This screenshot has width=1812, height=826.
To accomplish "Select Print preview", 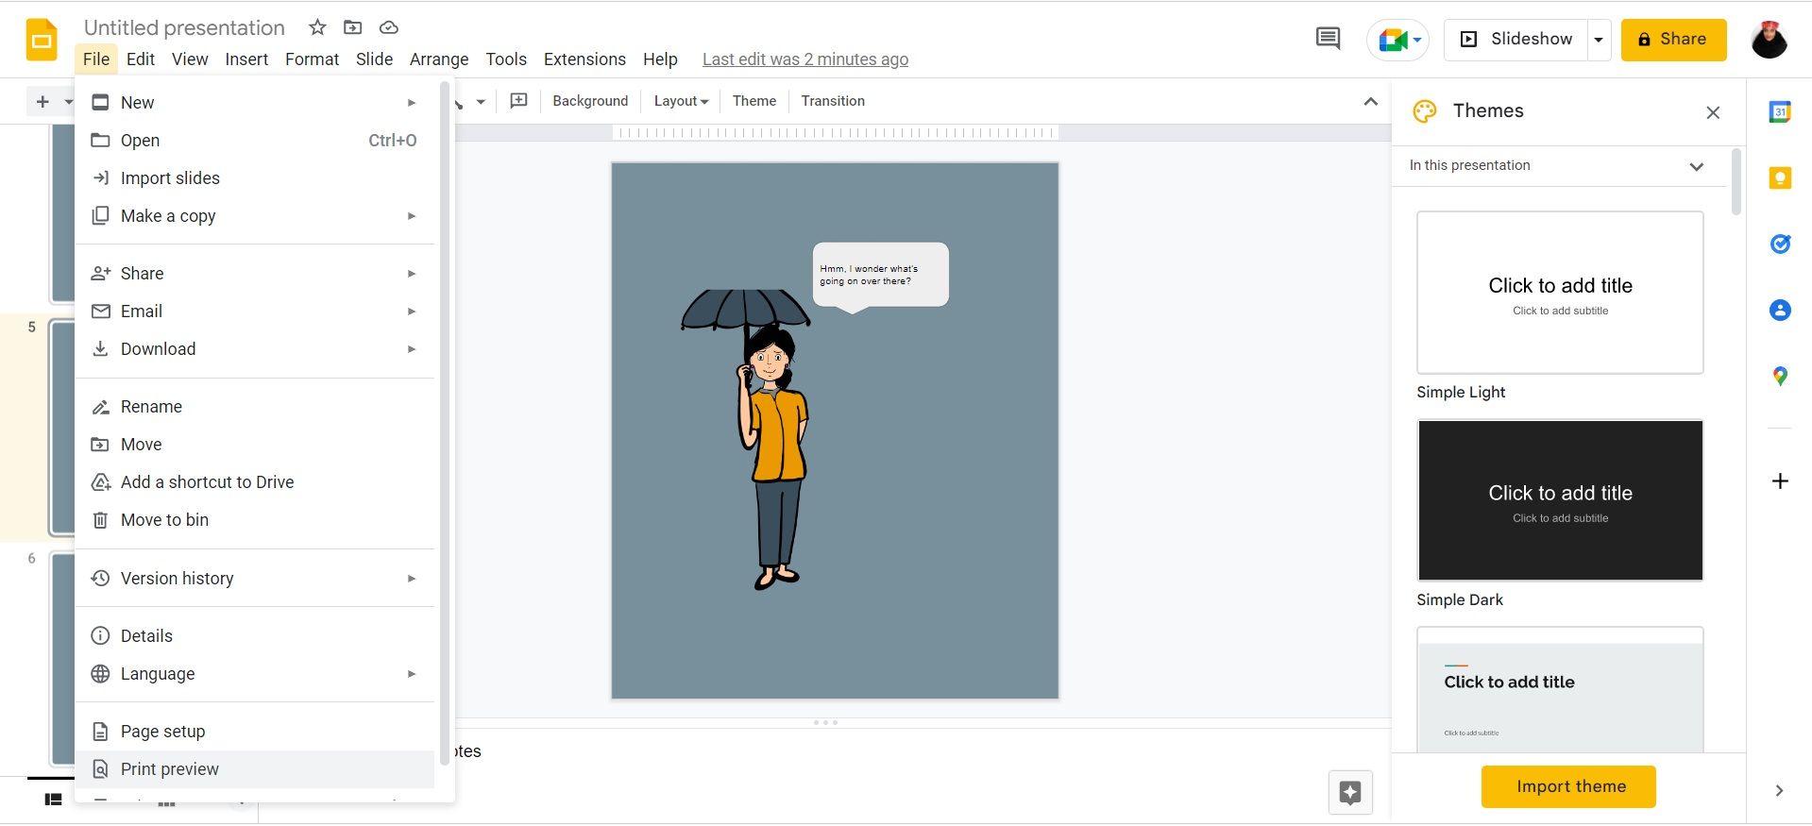I will (x=255, y=769).
